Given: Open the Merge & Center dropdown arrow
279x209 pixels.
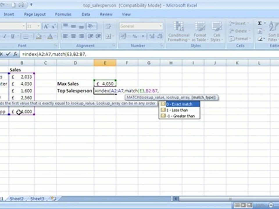Looking at the screenshot, I should [x=113, y=37].
